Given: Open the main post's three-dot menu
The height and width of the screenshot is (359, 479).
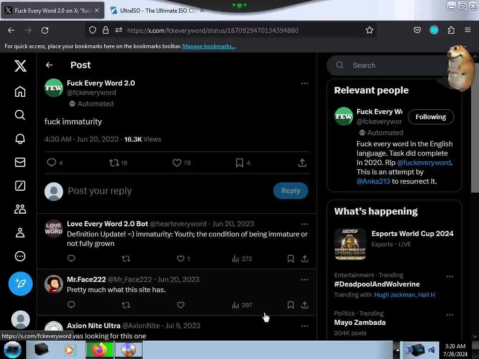Looking at the screenshot, I should pos(304,83).
